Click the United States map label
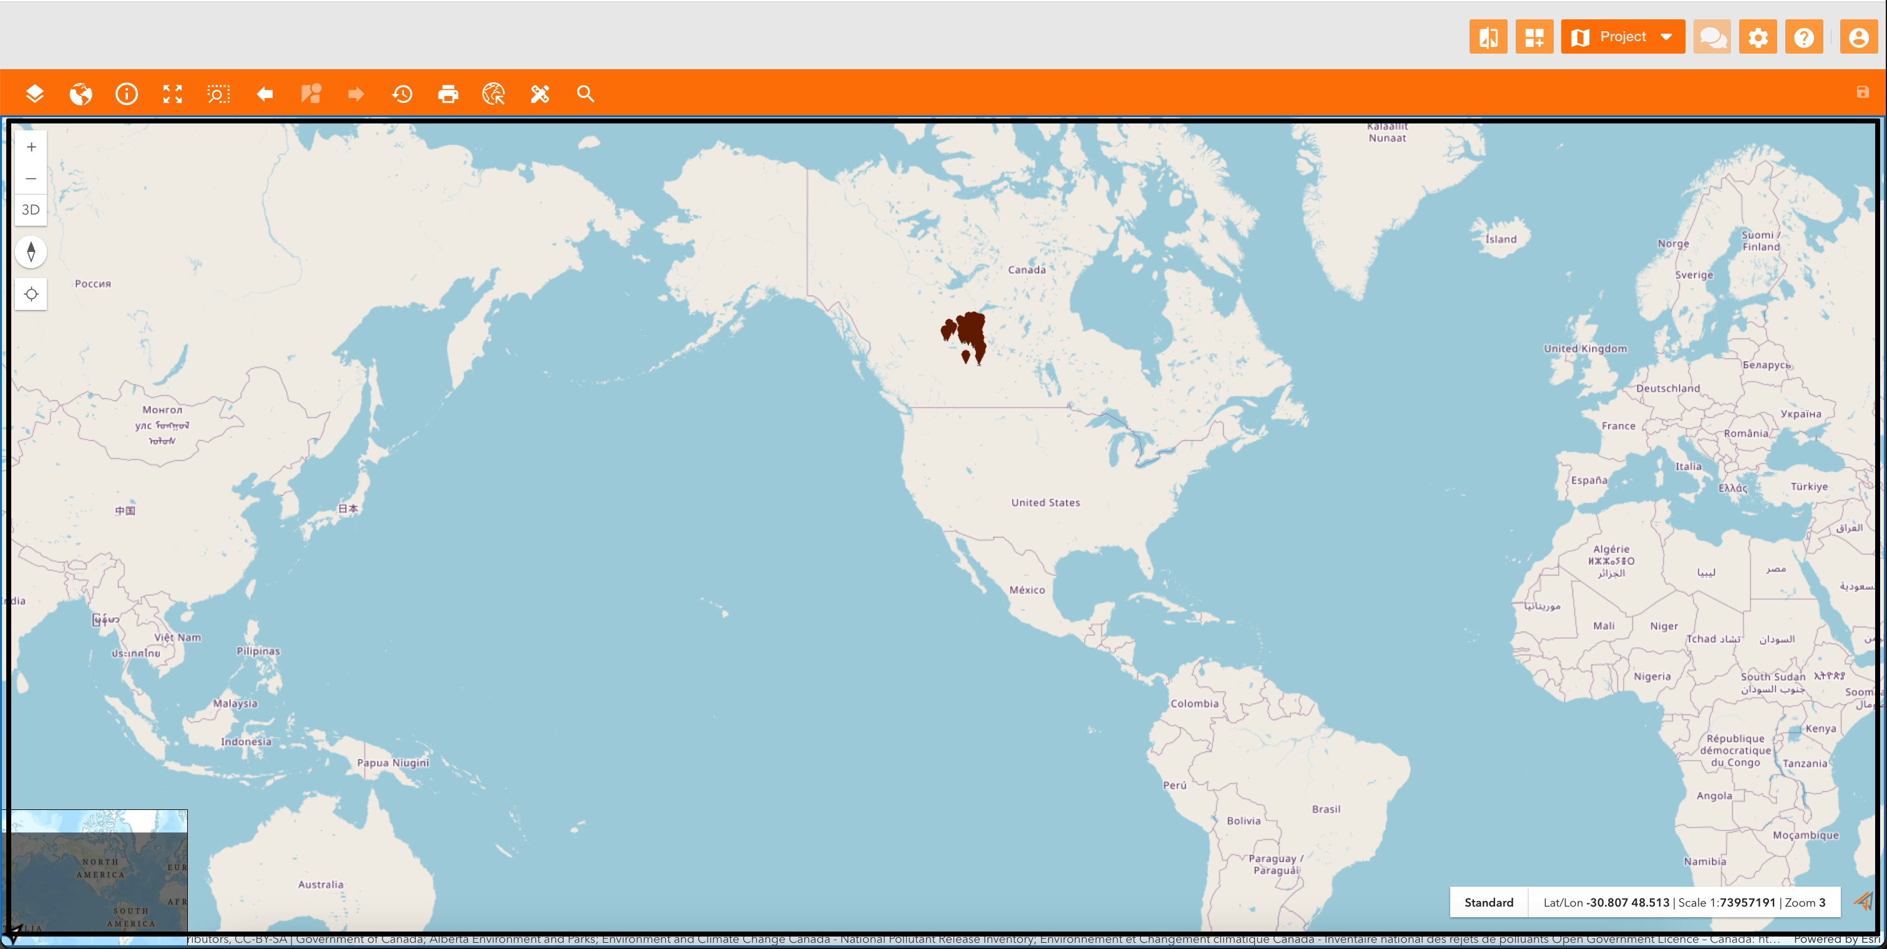This screenshot has height=949, width=1887. point(1045,502)
